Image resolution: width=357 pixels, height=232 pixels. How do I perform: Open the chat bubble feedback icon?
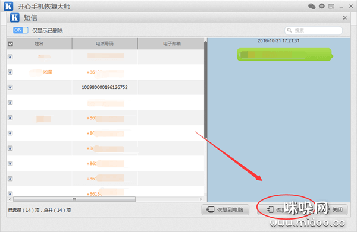click(x=321, y=6)
